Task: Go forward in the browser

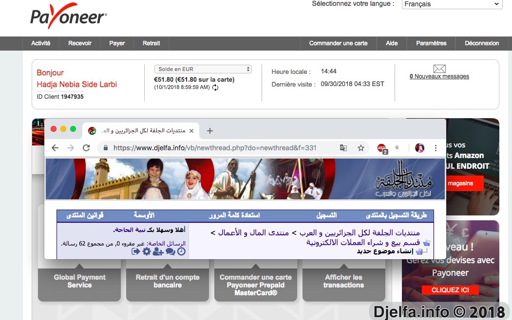Action: point(71,148)
